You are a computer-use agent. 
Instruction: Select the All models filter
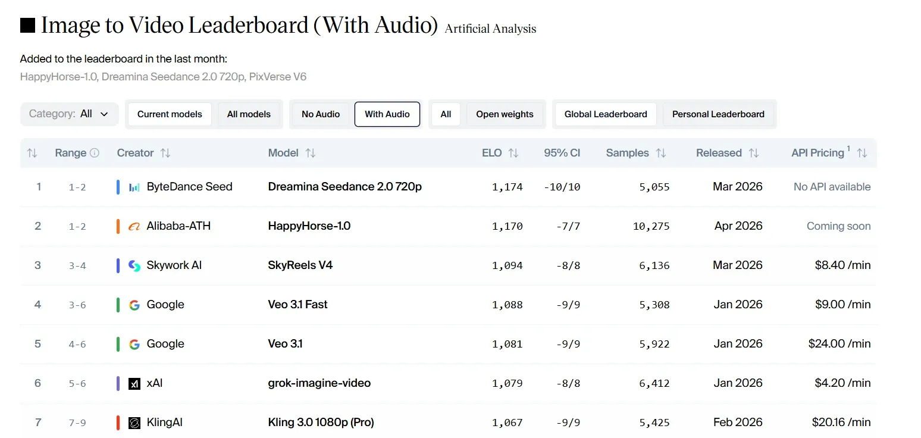point(249,114)
